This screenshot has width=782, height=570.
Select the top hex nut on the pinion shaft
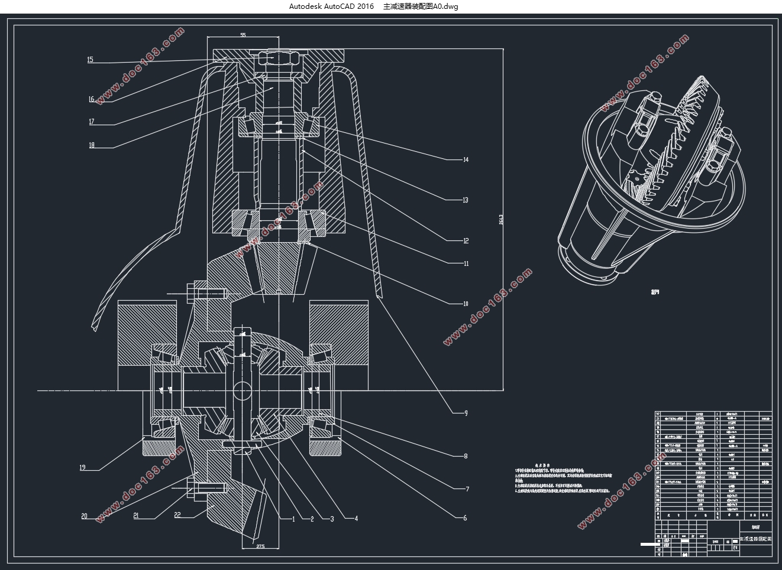(x=278, y=58)
